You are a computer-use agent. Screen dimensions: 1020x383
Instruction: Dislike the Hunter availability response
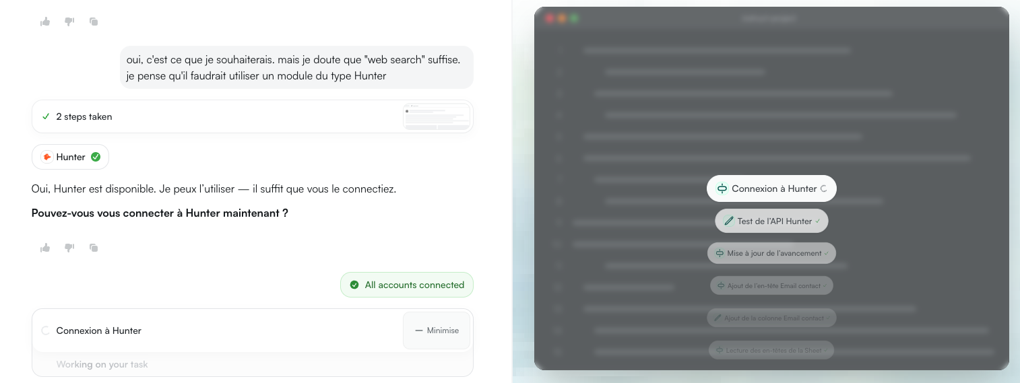[69, 248]
